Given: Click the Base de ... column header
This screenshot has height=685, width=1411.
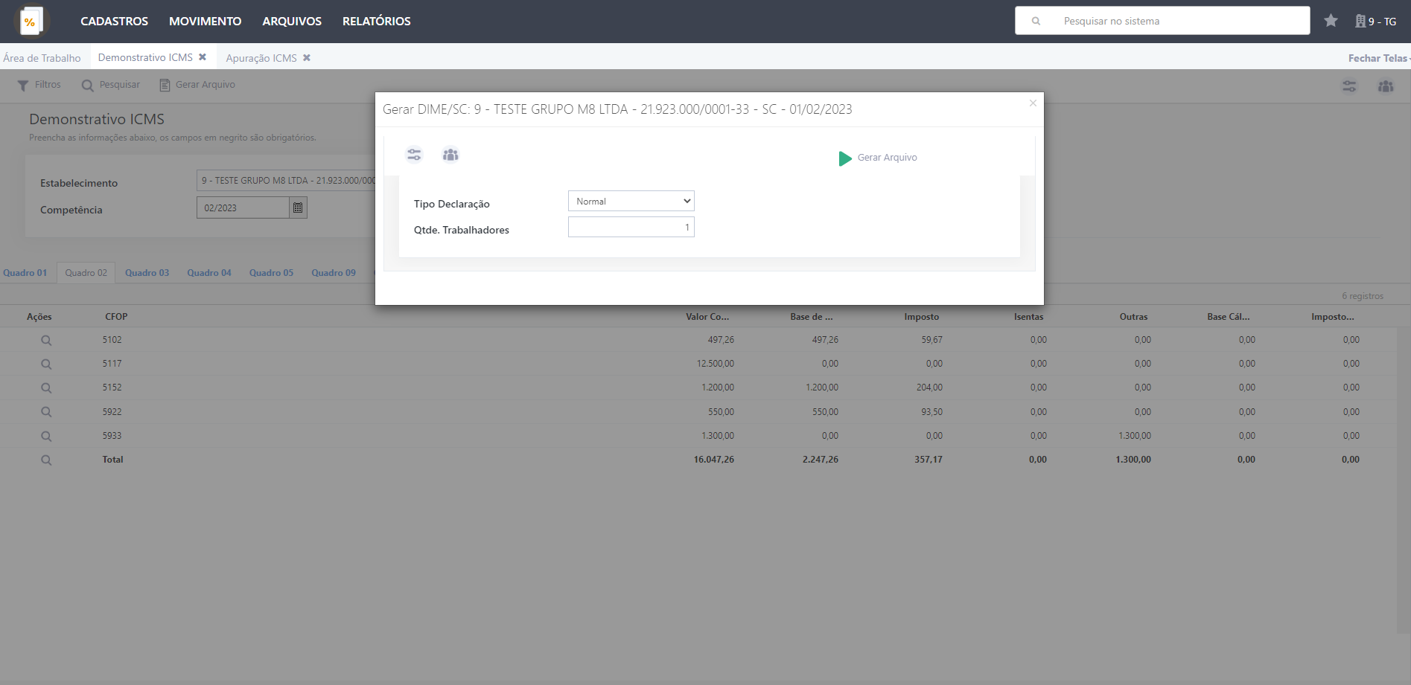Looking at the screenshot, I should point(812,317).
